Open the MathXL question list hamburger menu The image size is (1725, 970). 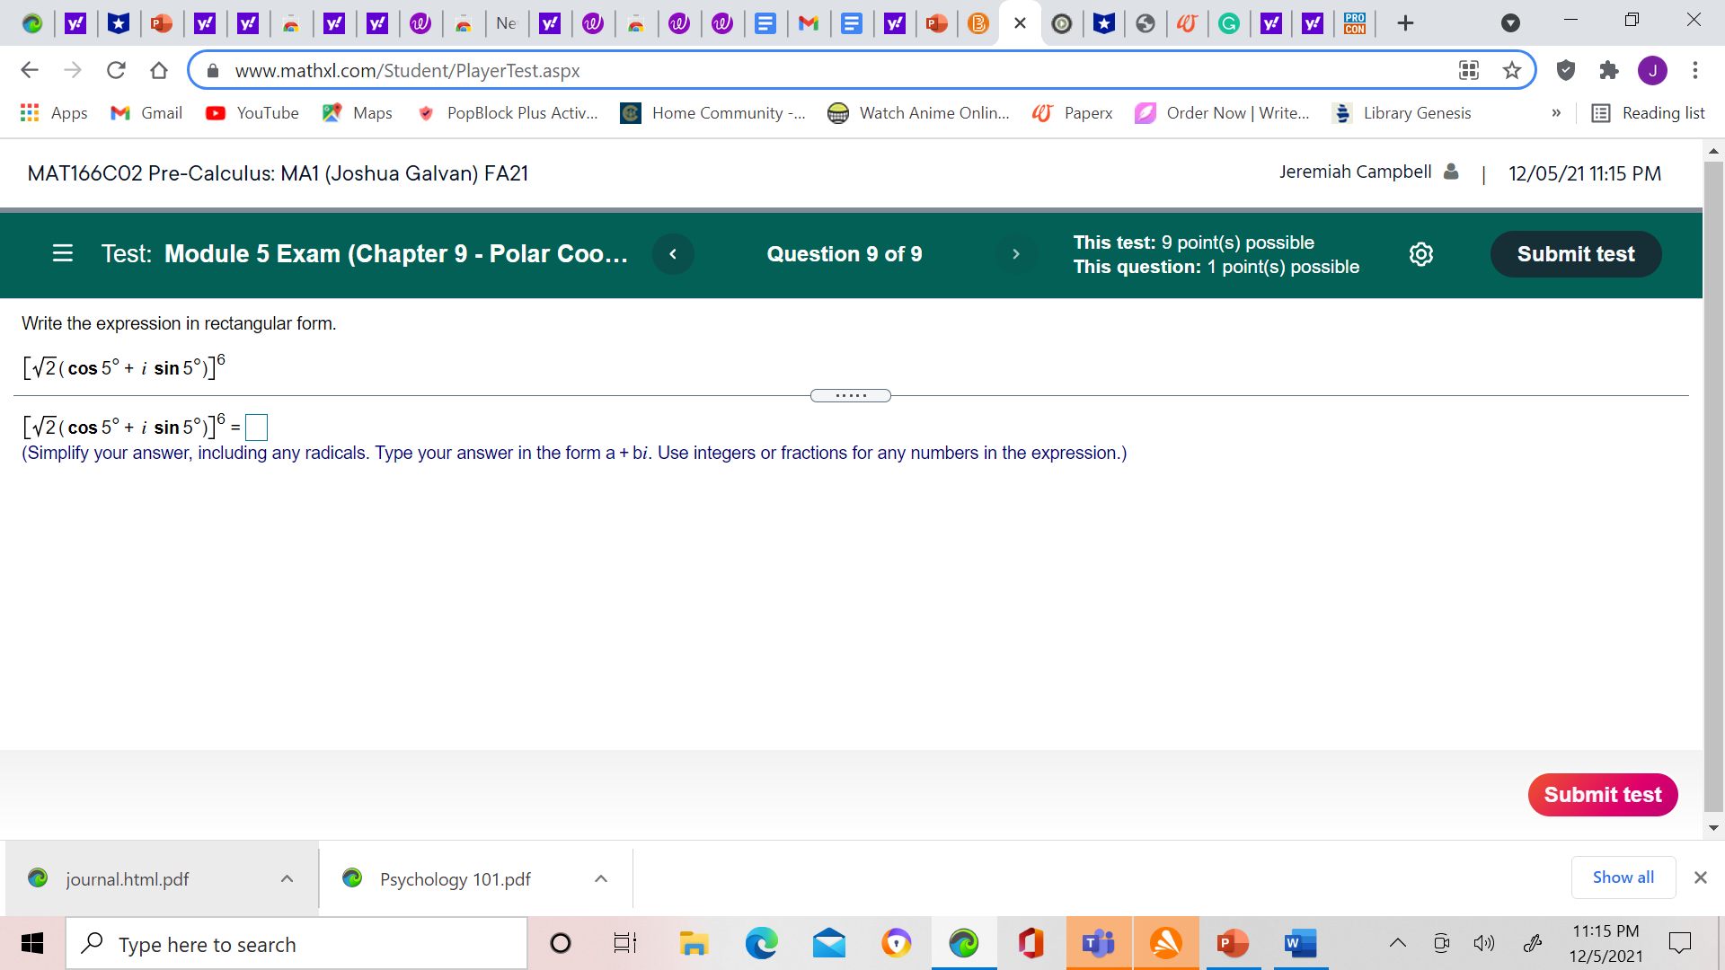(x=62, y=254)
